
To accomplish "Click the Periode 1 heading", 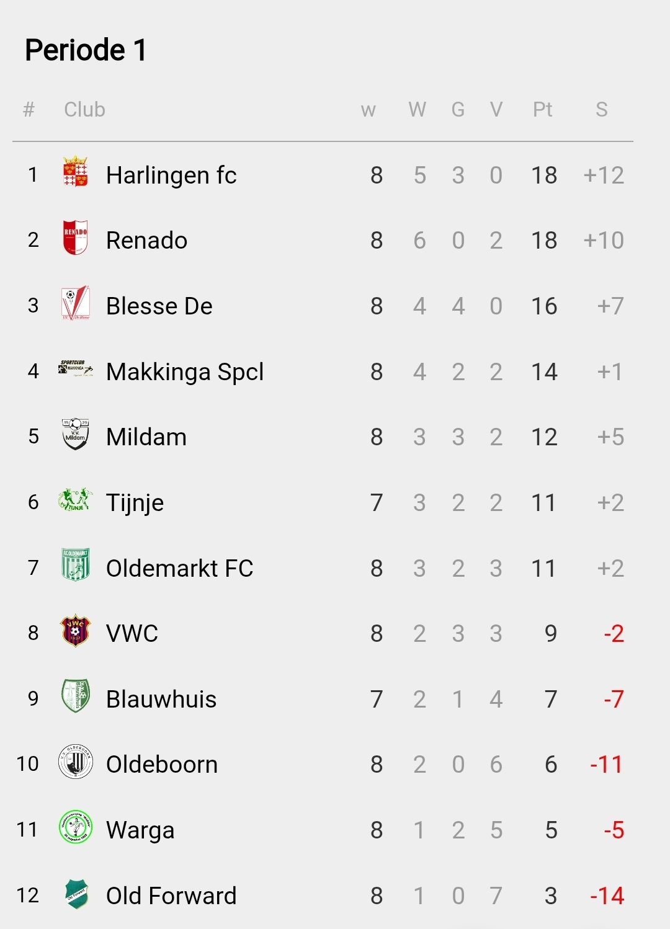I will click(x=86, y=50).
